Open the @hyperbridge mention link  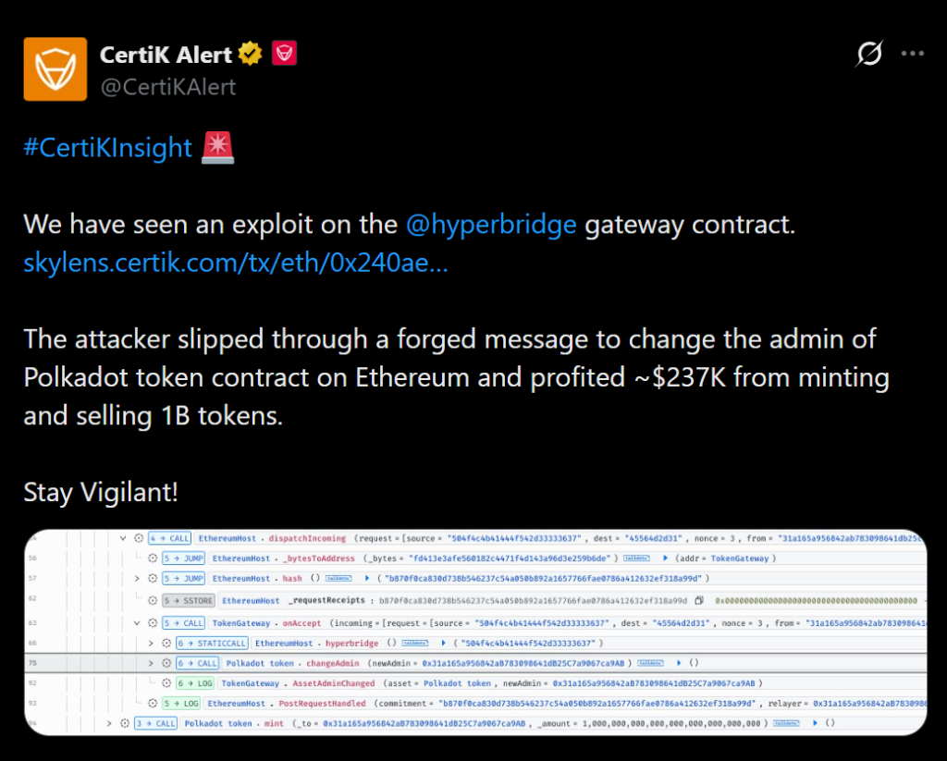pyautogui.click(x=491, y=225)
